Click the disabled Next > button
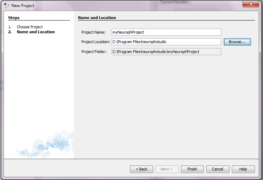Viewport: 263px width, 180px height. [x=167, y=169]
